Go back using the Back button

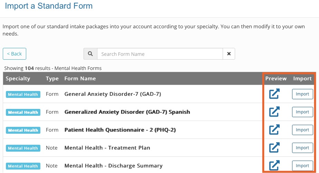click(14, 54)
